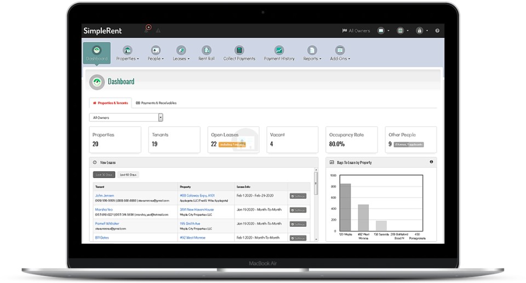Click the 'Including Tenants' orange badge
The image size is (526, 283).
coord(232,145)
